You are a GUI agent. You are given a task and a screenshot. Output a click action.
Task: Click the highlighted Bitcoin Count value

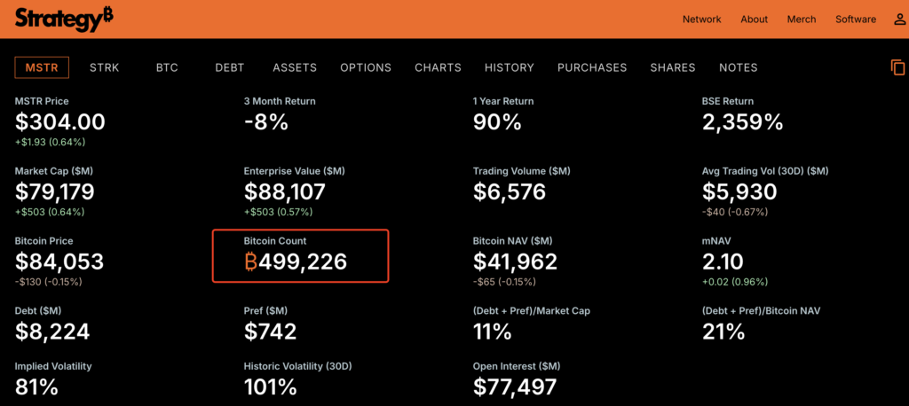click(x=296, y=262)
